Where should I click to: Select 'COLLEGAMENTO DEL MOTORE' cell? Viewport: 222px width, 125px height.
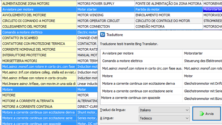click(39, 26)
